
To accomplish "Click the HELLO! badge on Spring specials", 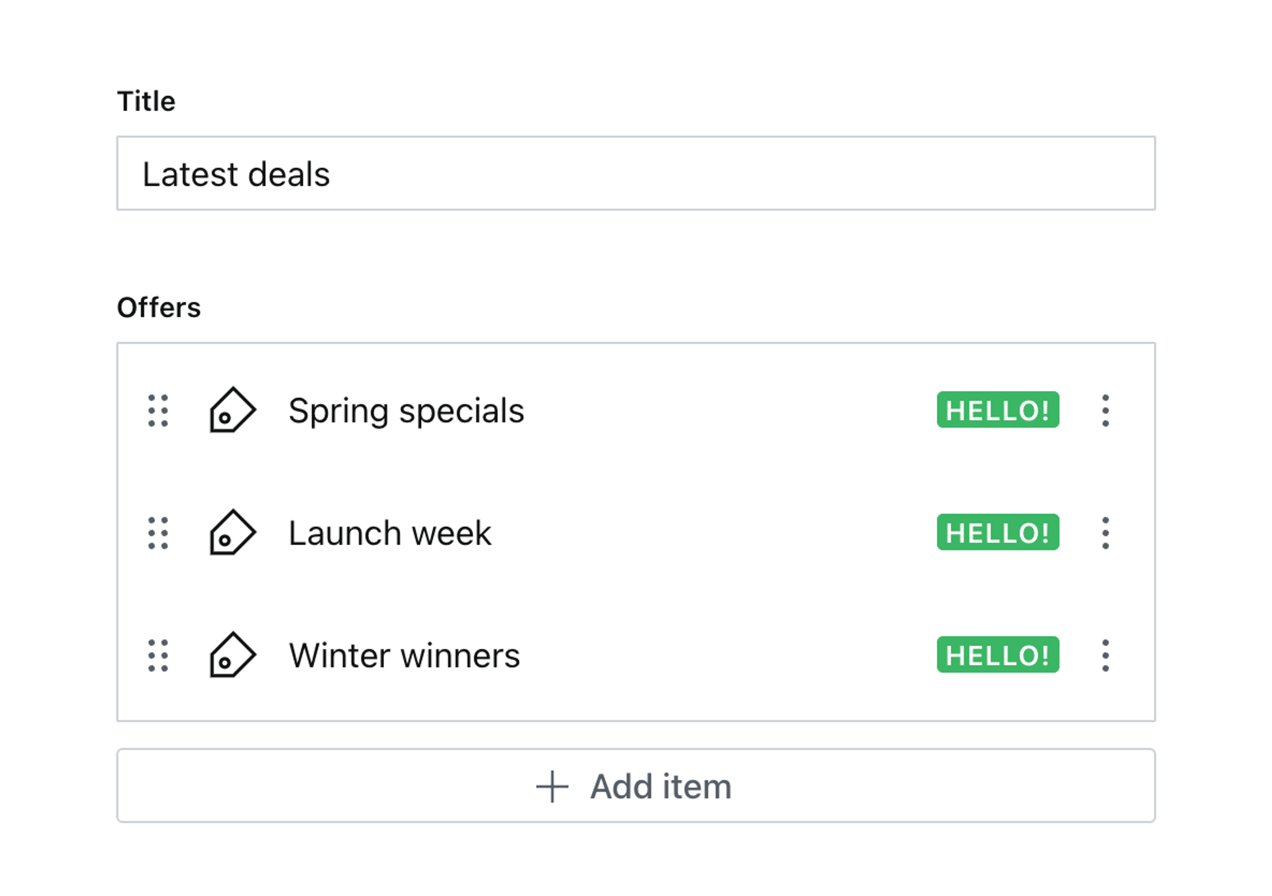I will click(x=998, y=410).
